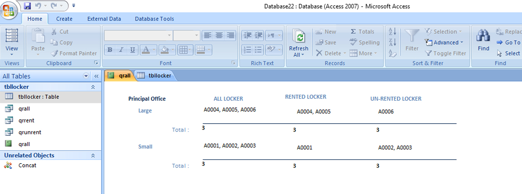Open the font name combo box
The height and width of the screenshot is (194, 522).
tap(138, 35)
